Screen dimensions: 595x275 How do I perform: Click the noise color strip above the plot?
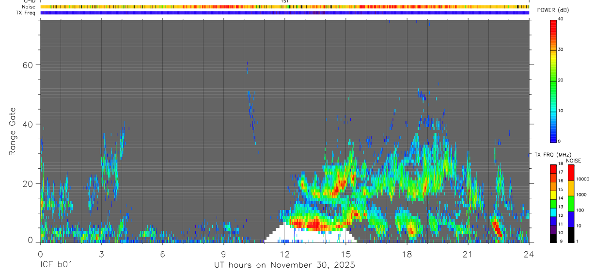[284, 7]
